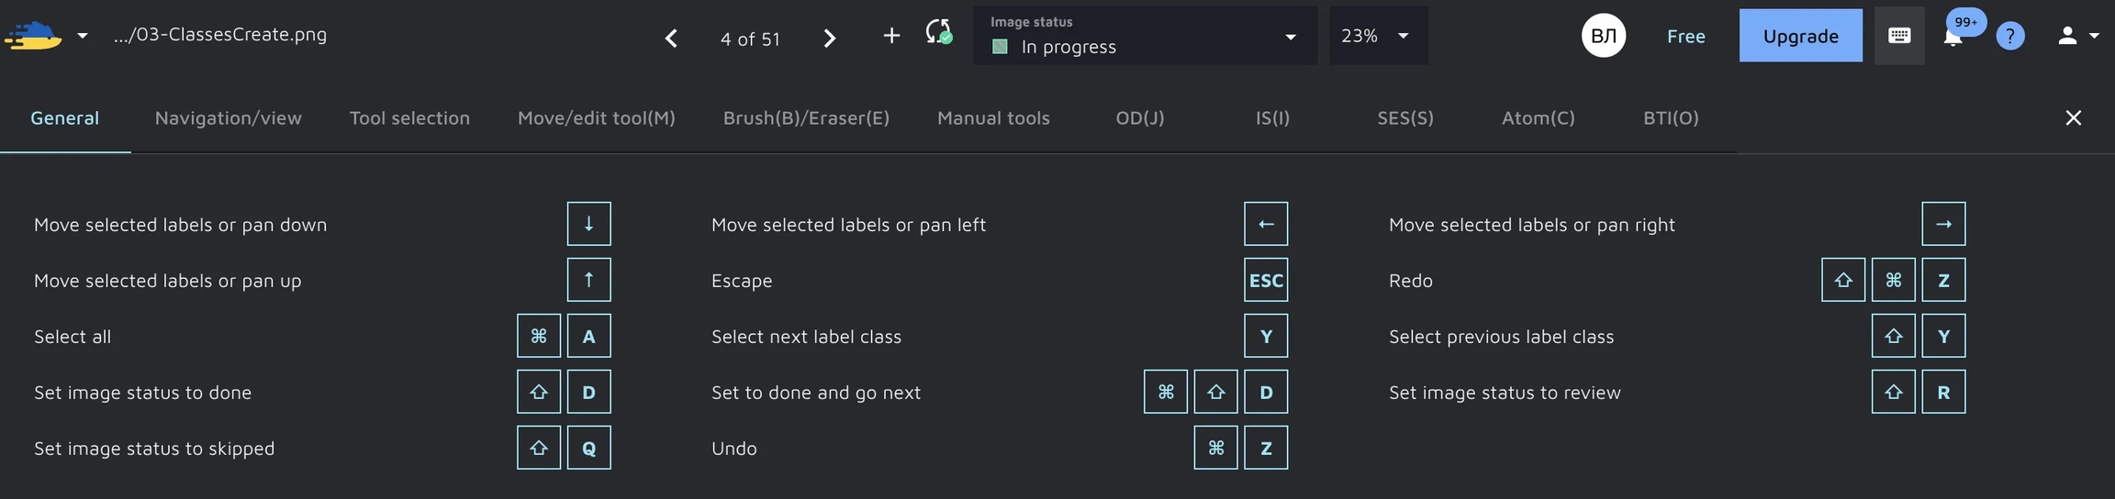Open the Manual tools tab
The height and width of the screenshot is (499, 2115).
pyautogui.click(x=993, y=117)
